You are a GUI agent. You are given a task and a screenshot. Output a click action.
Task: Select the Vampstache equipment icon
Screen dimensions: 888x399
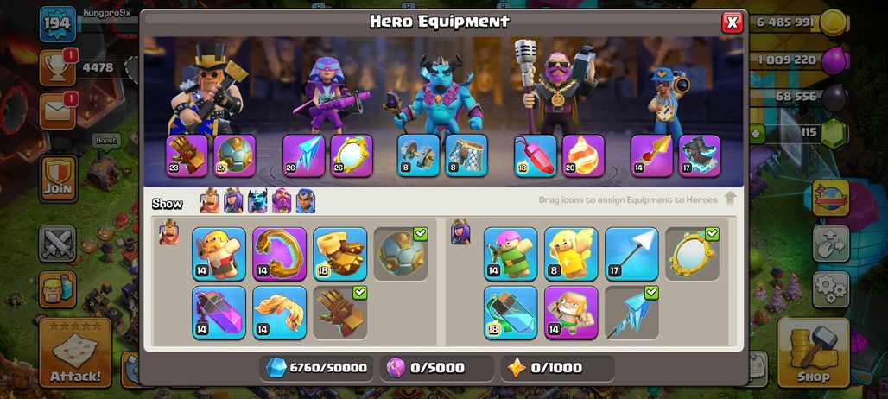click(279, 313)
